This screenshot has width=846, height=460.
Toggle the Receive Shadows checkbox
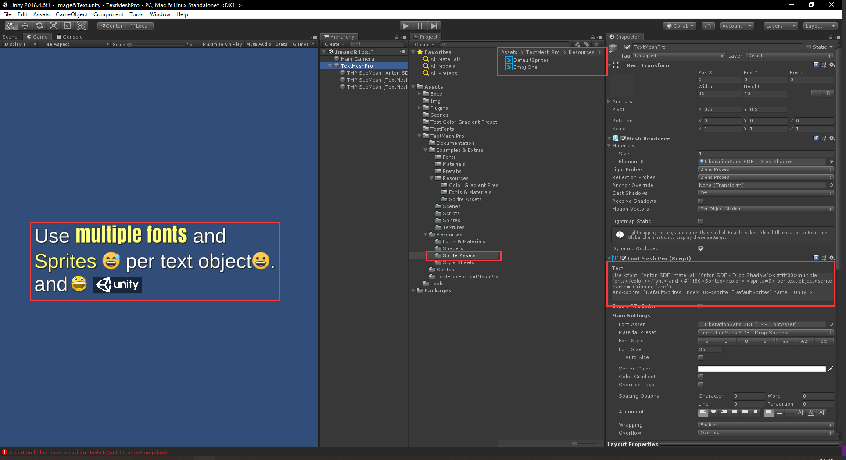click(701, 201)
